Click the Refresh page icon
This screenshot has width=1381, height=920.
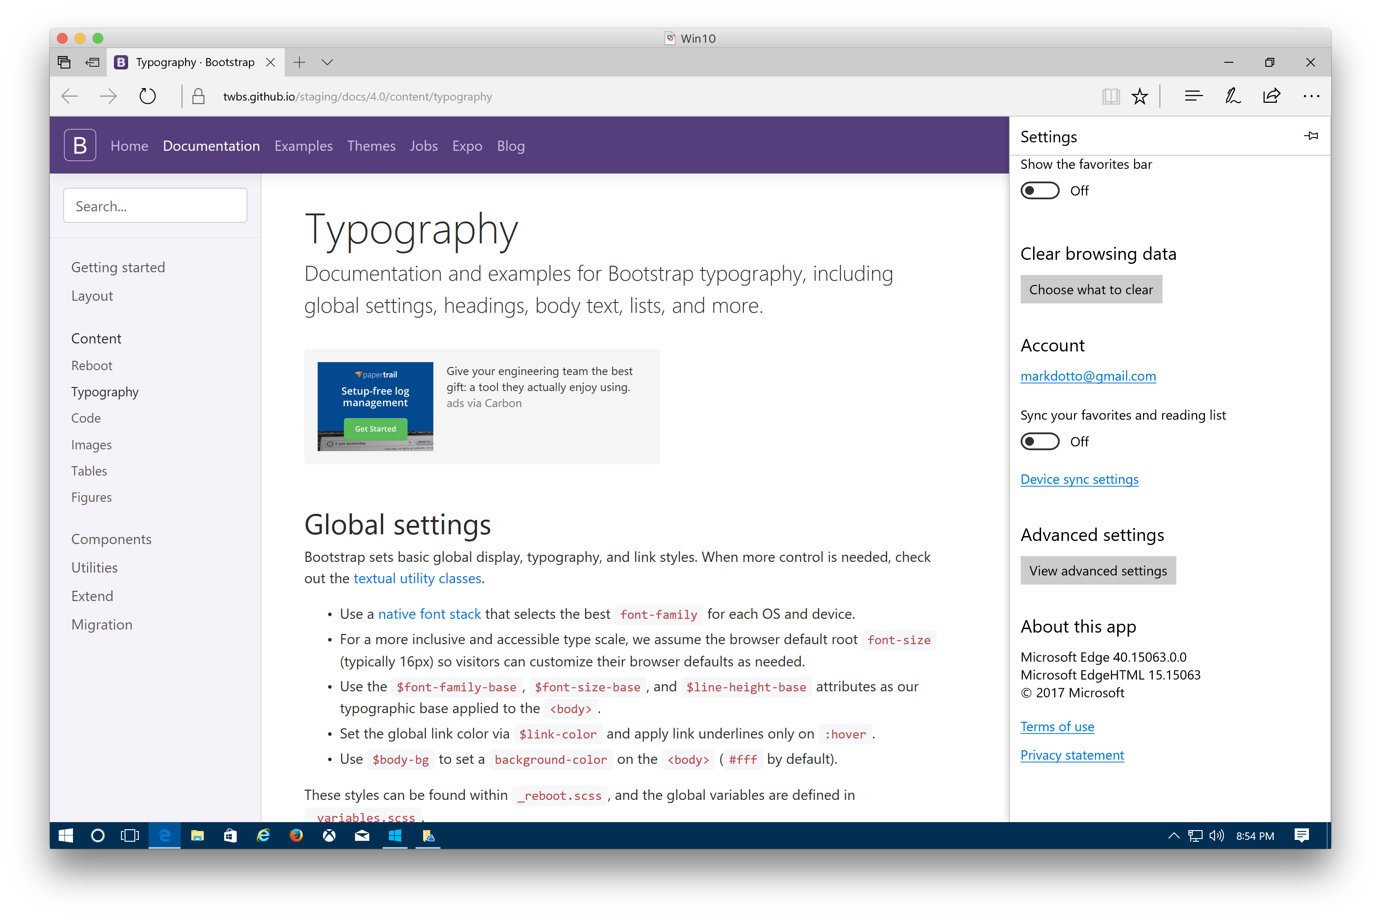(147, 96)
